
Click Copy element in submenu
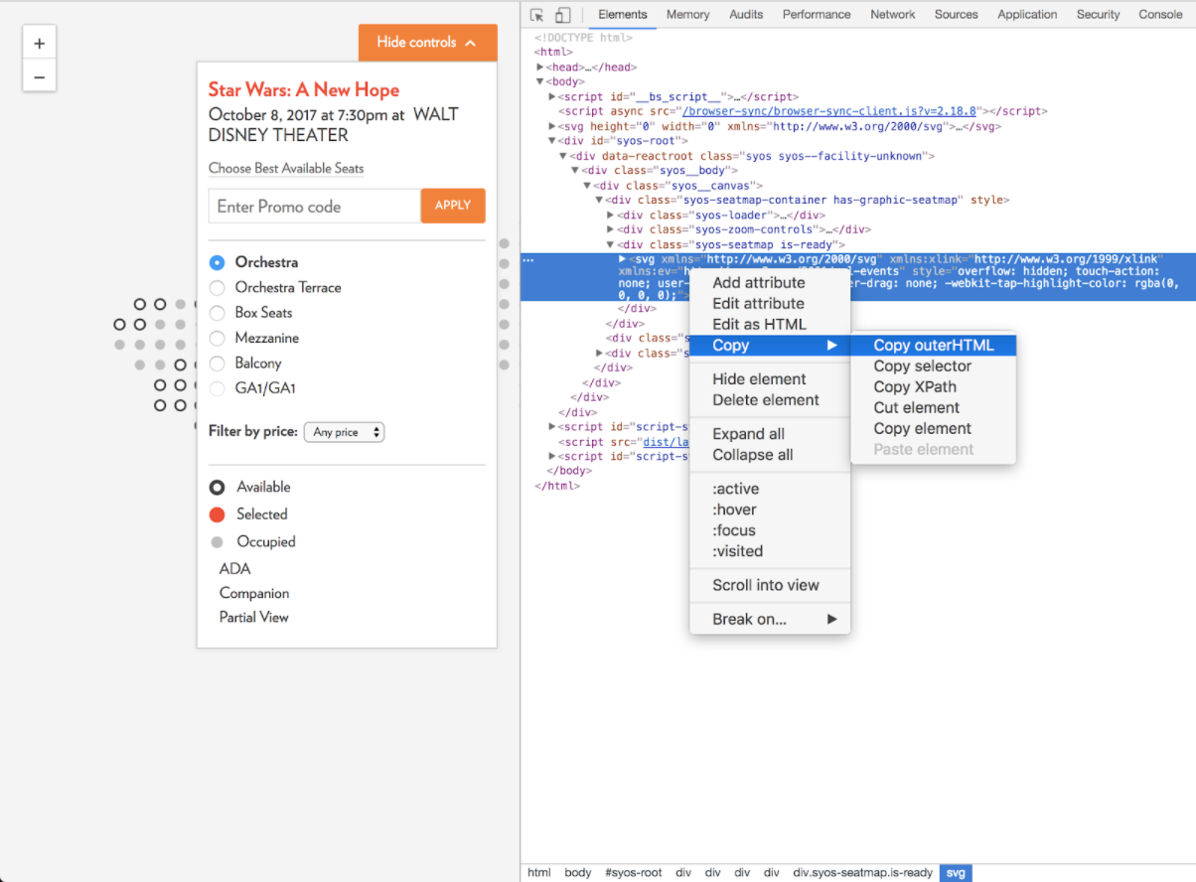point(934,429)
